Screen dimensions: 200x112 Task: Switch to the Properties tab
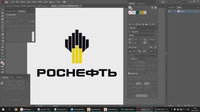pos(172,7)
